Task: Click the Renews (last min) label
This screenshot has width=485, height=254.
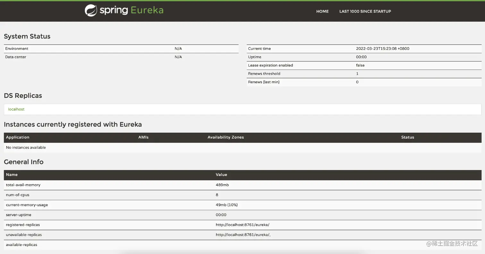Action: [264, 82]
